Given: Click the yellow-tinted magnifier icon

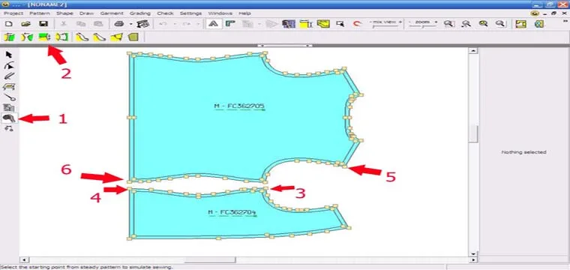Looking at the screenshot, I should (484, 24).
